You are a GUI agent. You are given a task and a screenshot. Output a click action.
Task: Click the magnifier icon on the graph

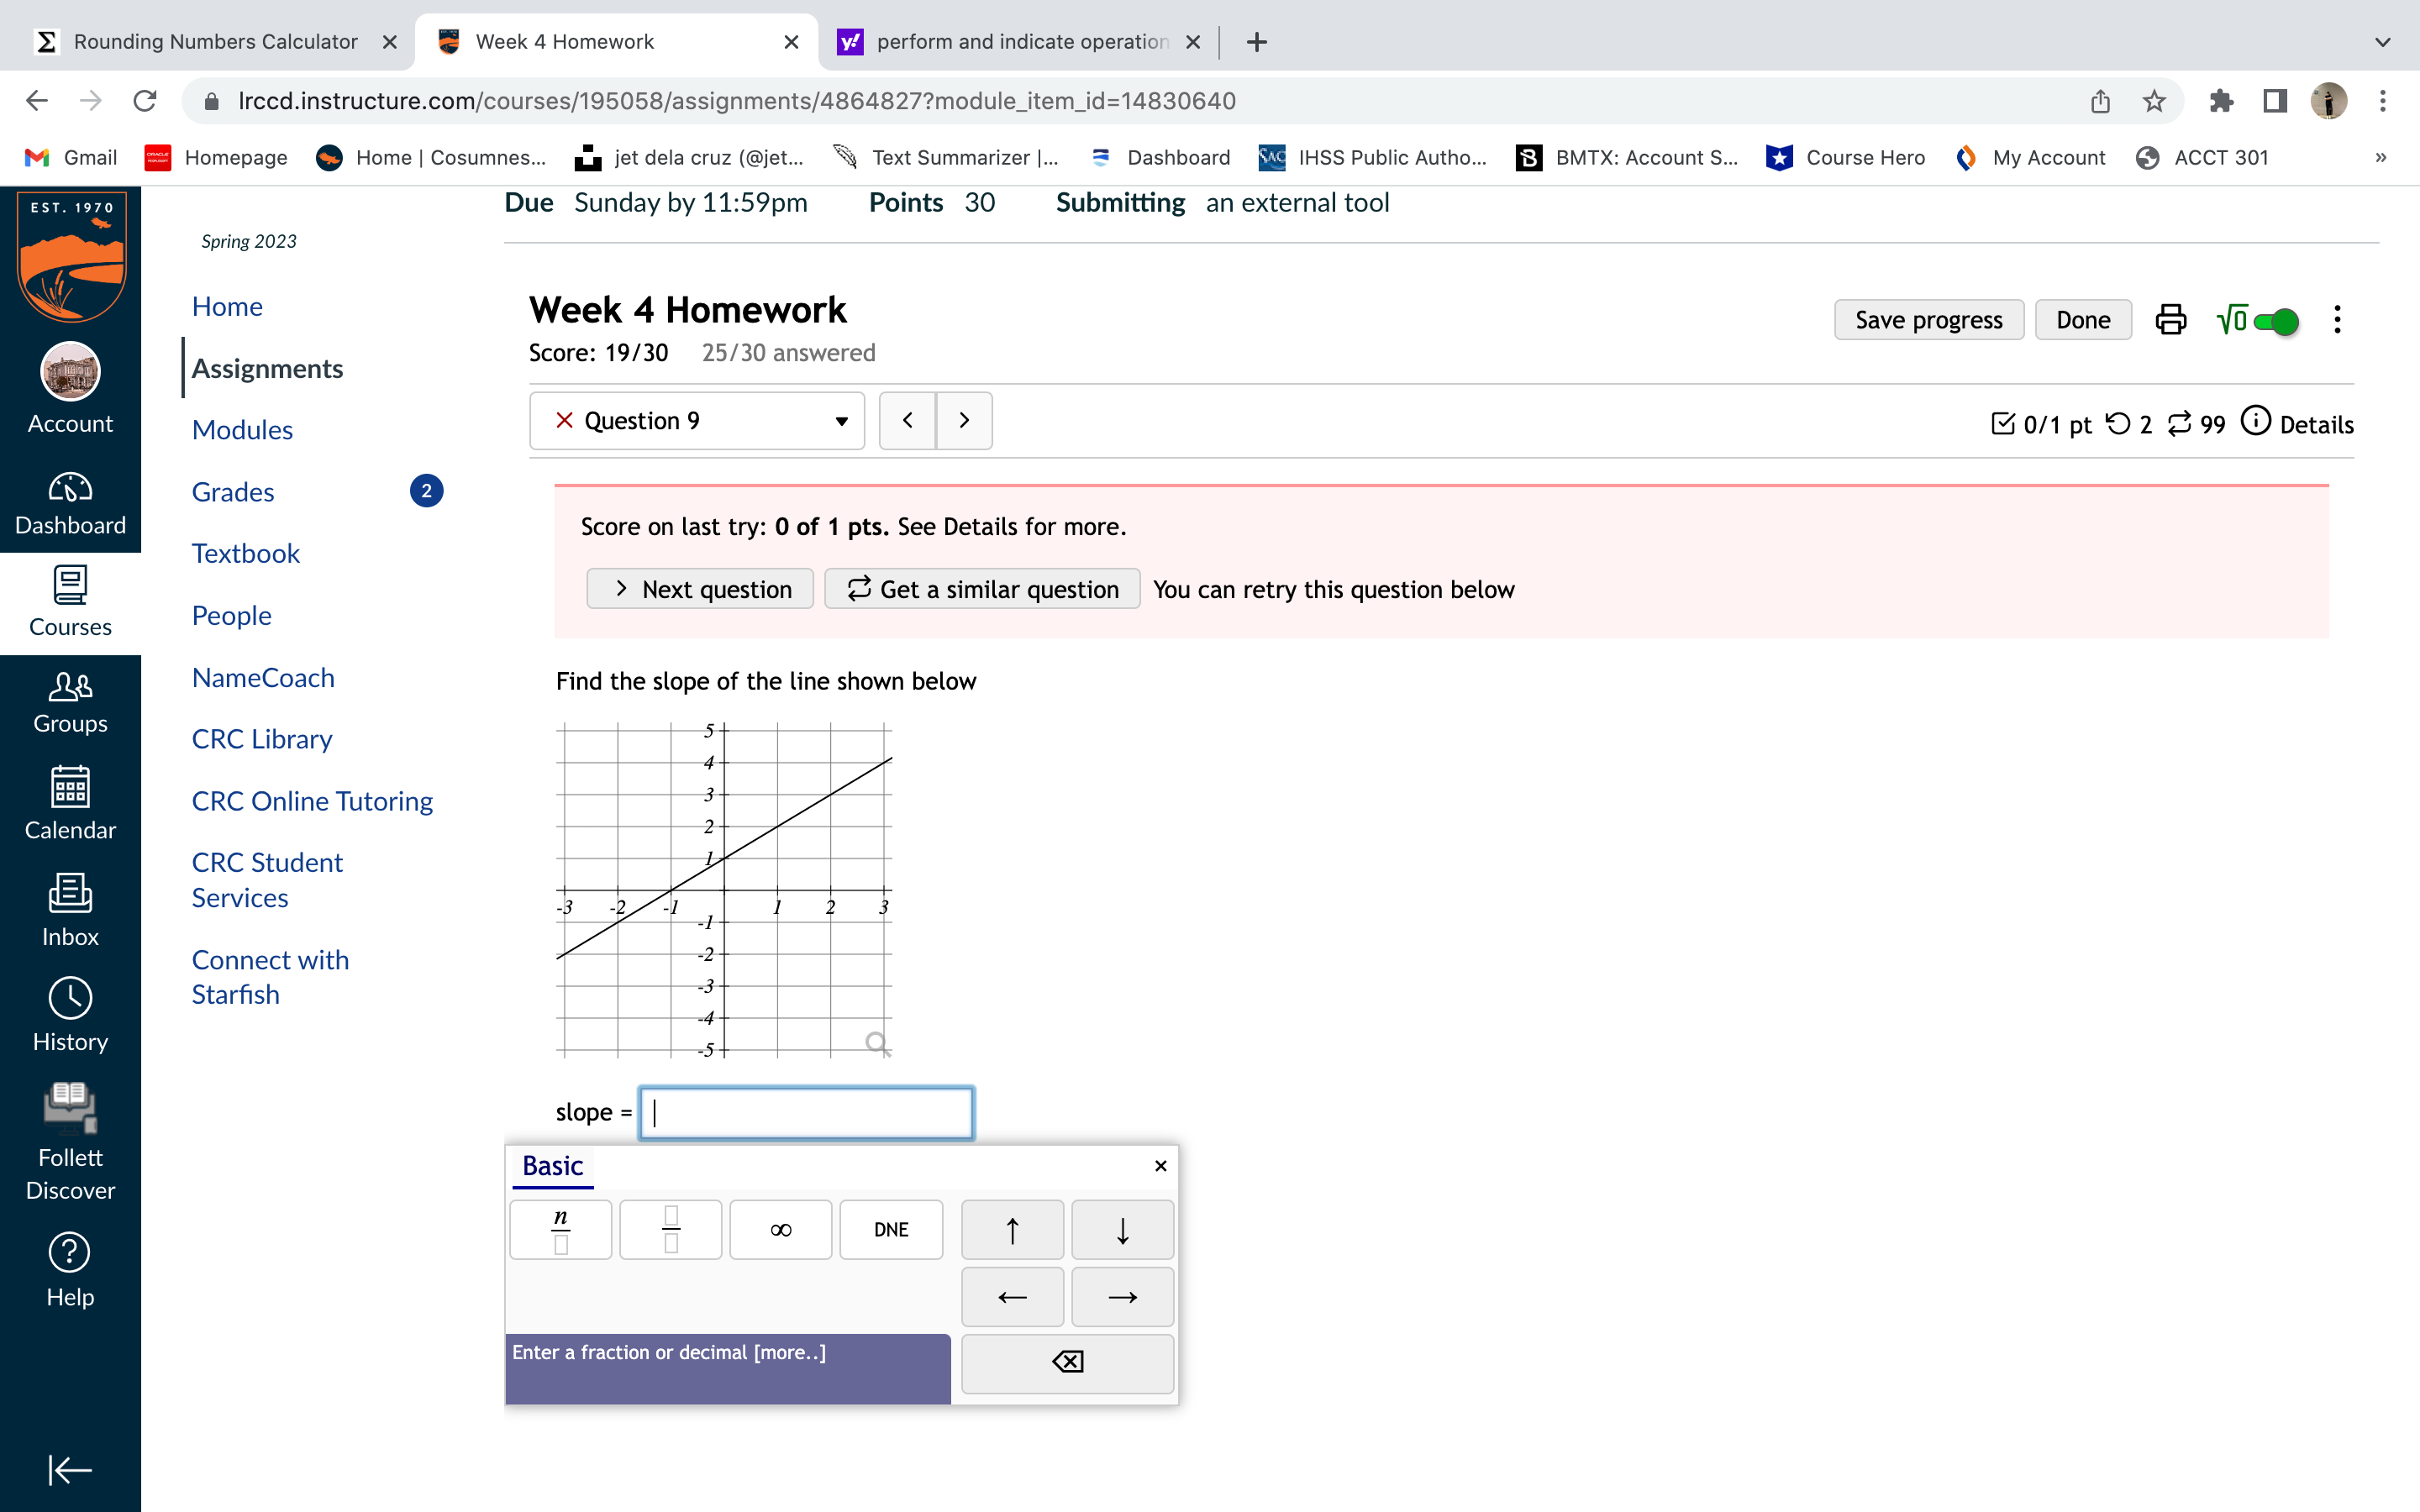(x=877, y=1043)
